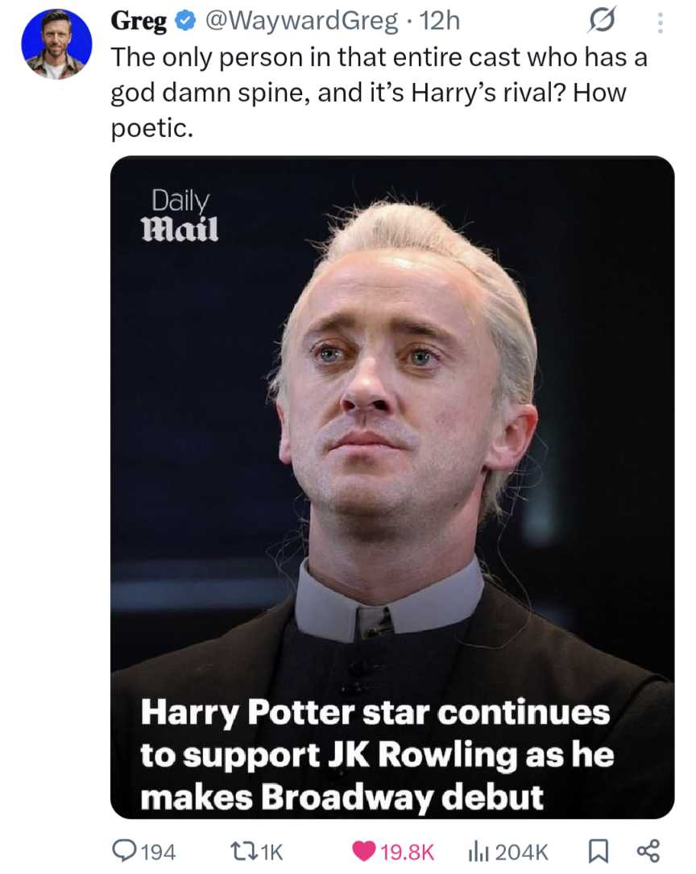
Task: Click the 194 replies count
Action: pyautogui.click(x=158, y=851)
